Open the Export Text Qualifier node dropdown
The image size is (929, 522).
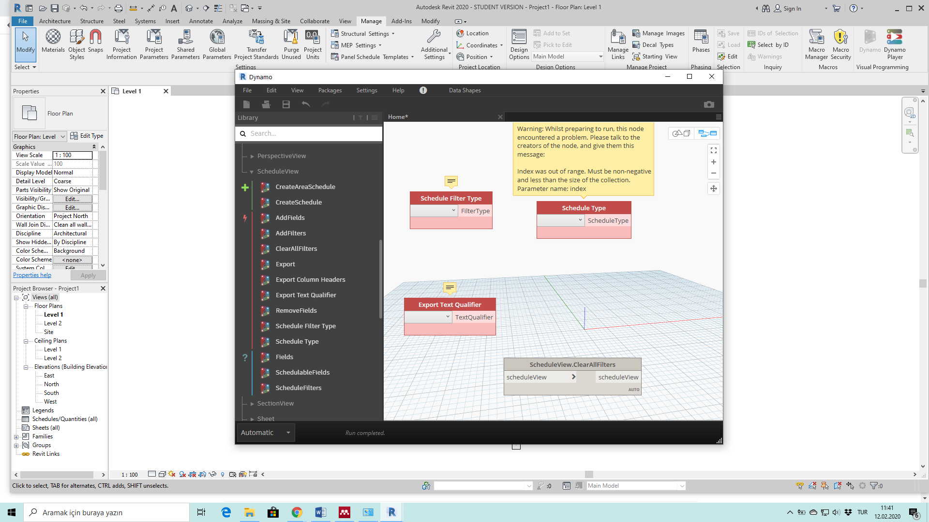428,317
